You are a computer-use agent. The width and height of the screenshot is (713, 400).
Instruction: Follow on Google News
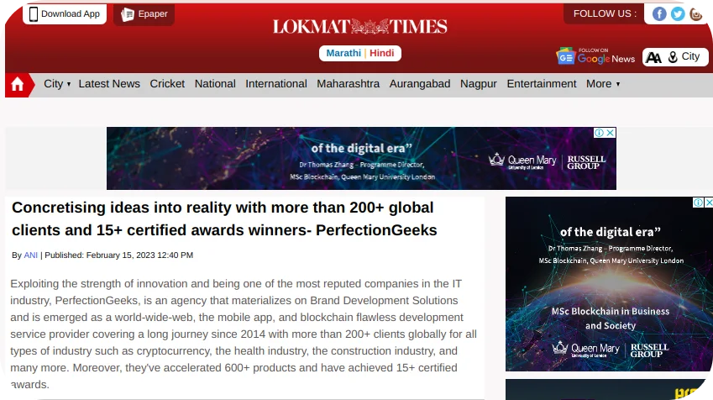[595, 56]
